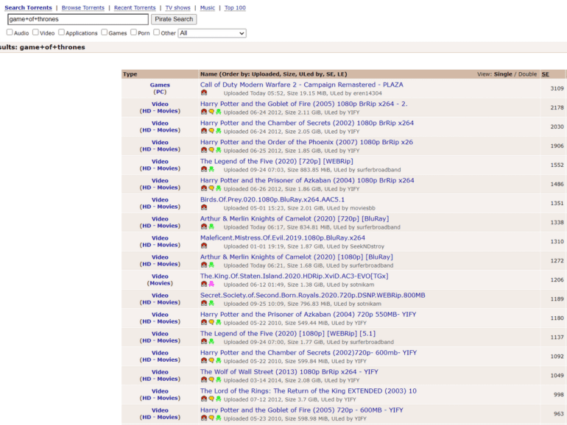The image size is (567, 425).
Task: Click green skull on Order of the Phoenix row
Action: pos(219,150)
